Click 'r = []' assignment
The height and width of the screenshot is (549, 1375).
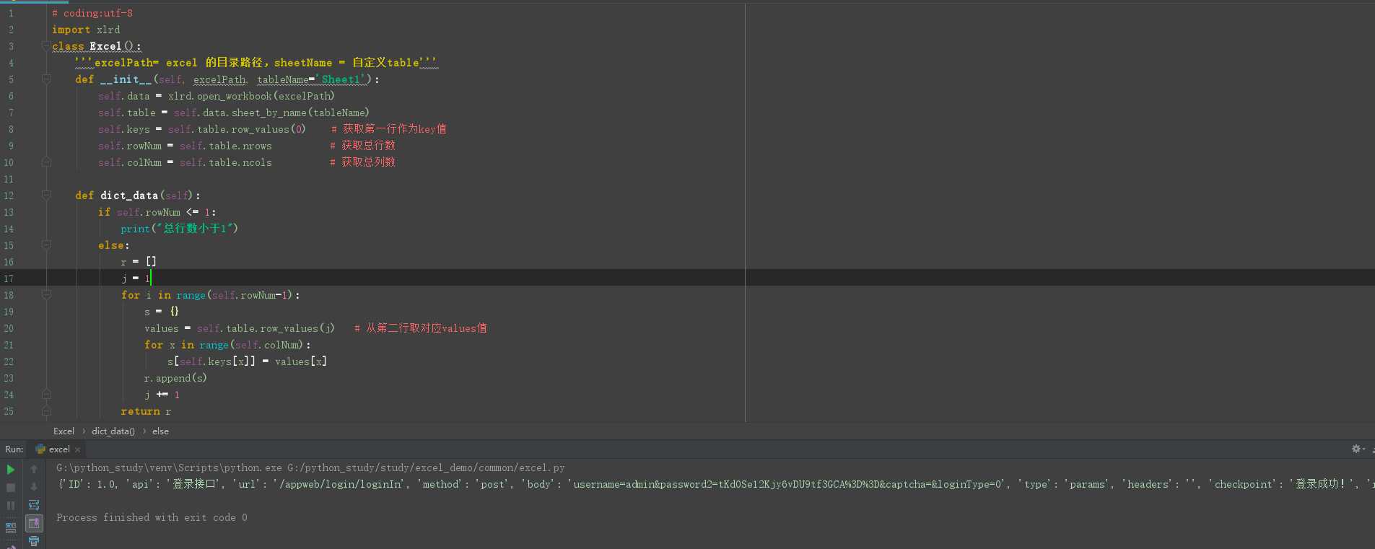click(139, 262)
